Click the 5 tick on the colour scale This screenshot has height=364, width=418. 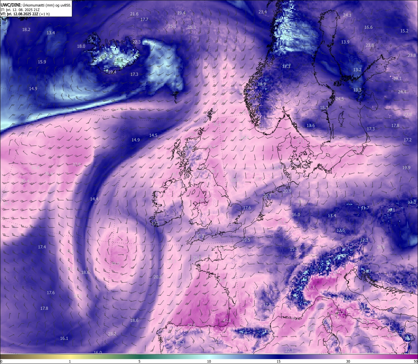point(139,361)
